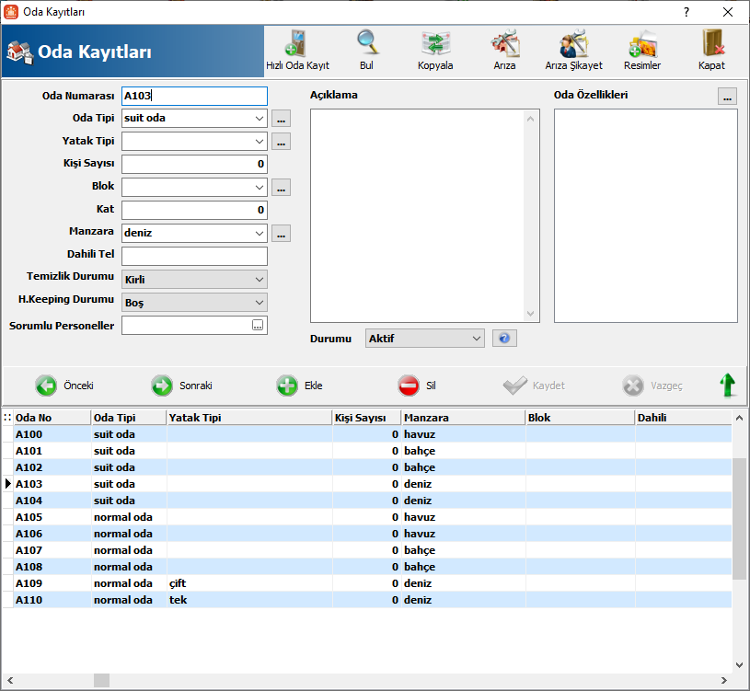Image resolution: width=750 pixels, height=691 pixels.
Task: Click the ellipsis button next to Yatak Tipi
Action: [x=282, y=141]
